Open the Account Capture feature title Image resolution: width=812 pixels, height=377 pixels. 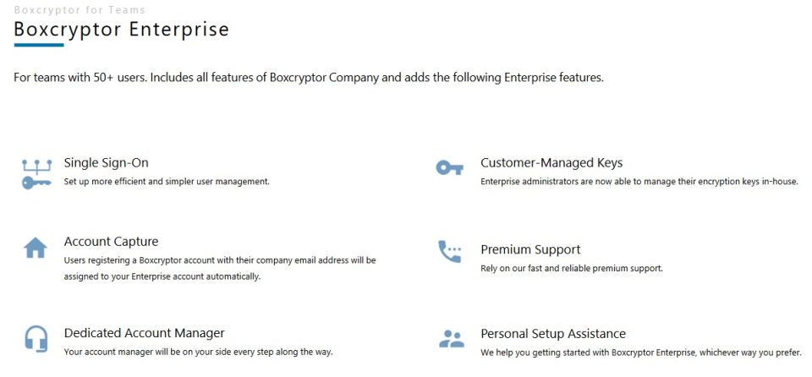pyautogui.click(x=111, y=242)
